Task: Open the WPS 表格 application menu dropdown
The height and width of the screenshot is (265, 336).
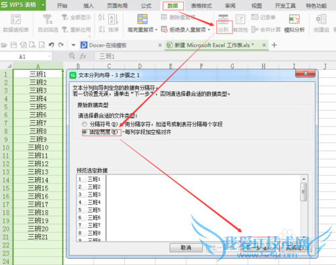Action: tap(43, 5)
